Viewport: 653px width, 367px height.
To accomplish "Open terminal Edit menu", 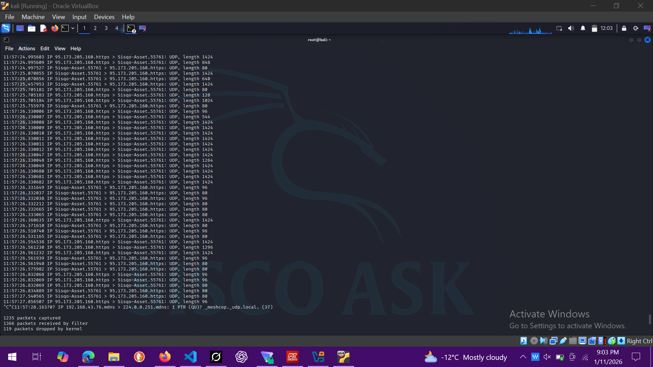I will point(45,49).
